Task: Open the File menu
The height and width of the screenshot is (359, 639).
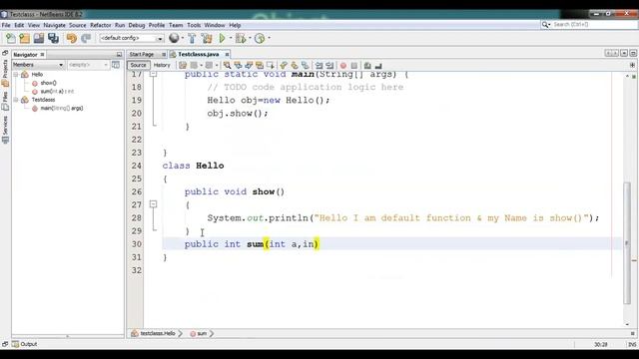Action: [x=6, y=25]
